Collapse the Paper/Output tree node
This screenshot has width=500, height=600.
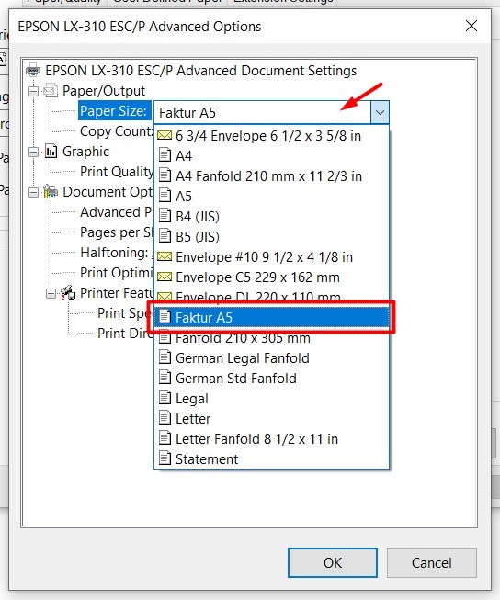click(x=34, y=91)
